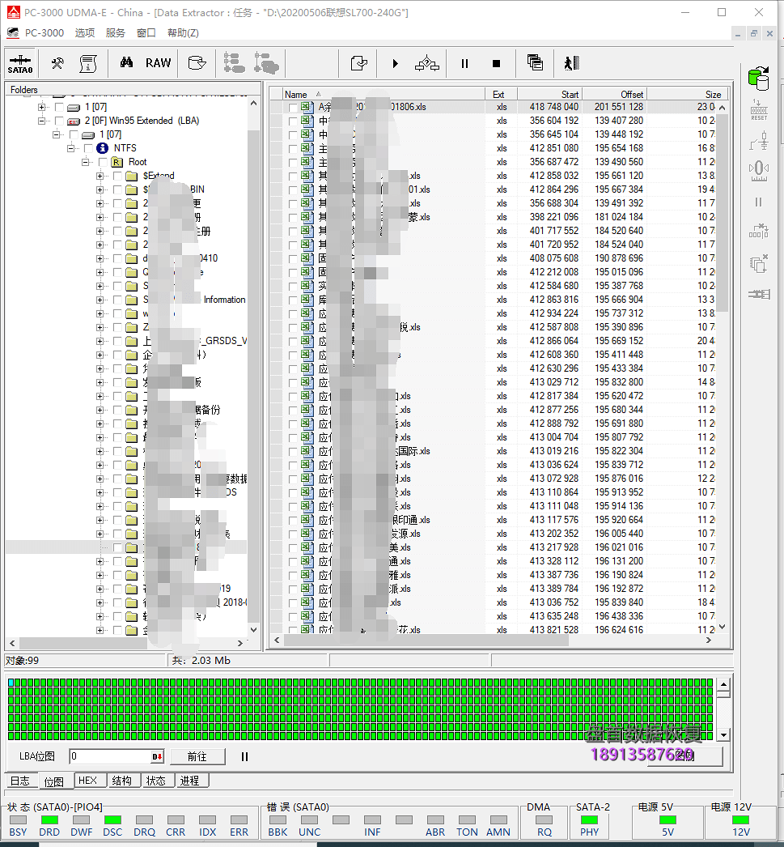
Task: Click the file list vertical scrollbar thumb
Action: [723, 214]
